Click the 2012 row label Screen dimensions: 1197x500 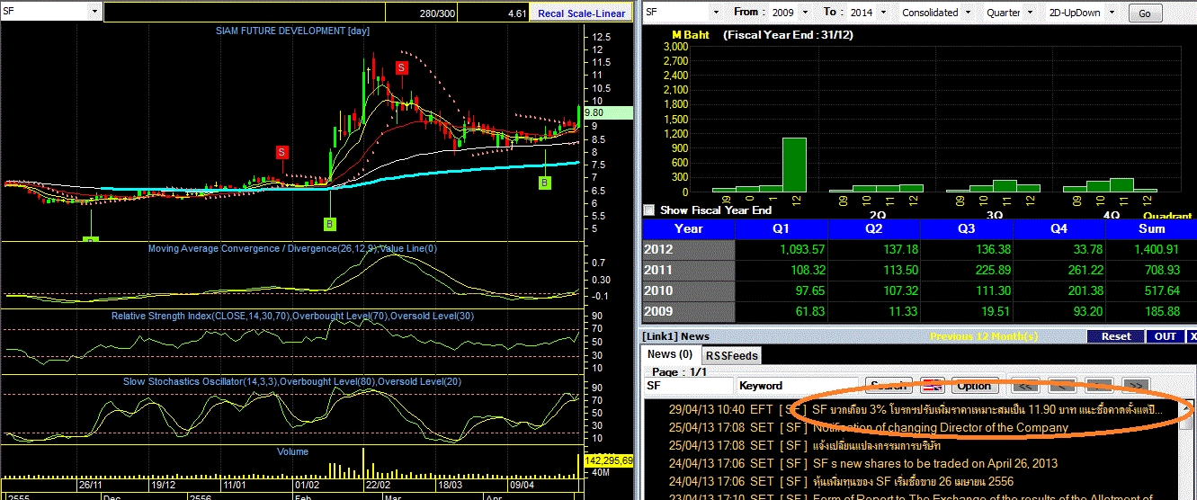[x=688, y=249]
